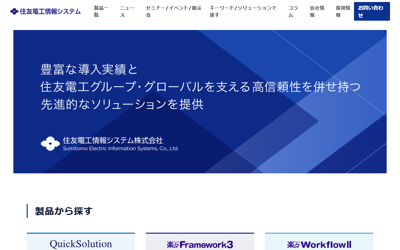The width and height of the screenshot is (400, 250).
Task: Open キーワード/ソリューションで探す menu
Action: tap(243, 11)
